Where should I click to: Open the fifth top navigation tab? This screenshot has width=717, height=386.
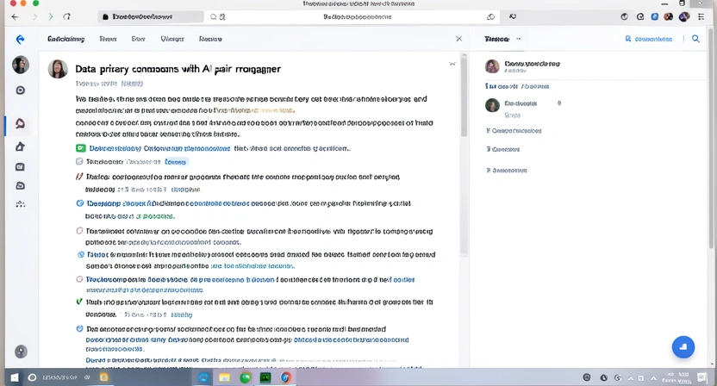click(x=210, y=39)
